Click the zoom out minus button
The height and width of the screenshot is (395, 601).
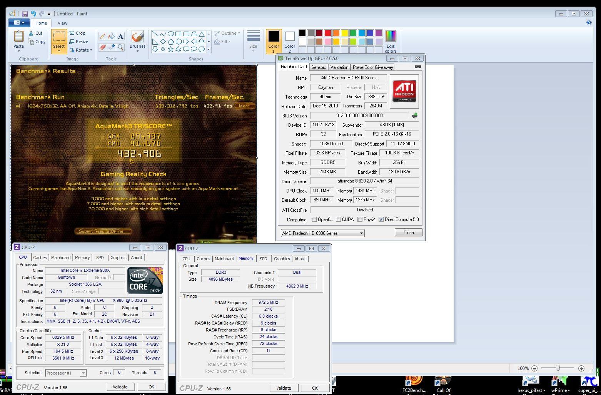[x=534, y=368]
